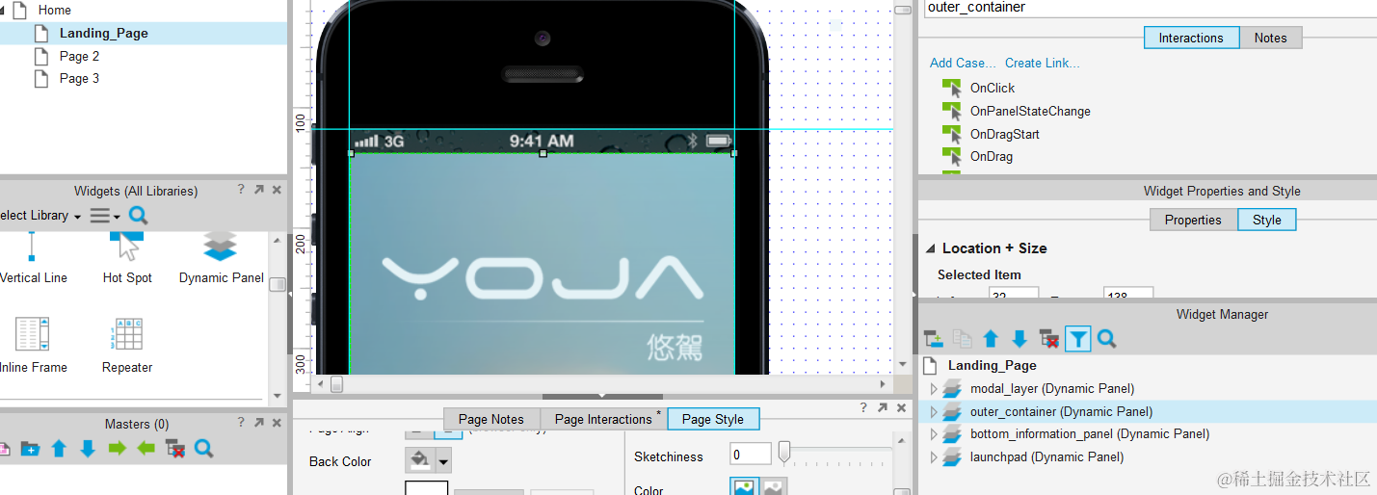Select modal_layer (Dynamic Panel) row
Viewport: 1377px width, 495px height.
pyautogui.click(x=1147, y=389)
